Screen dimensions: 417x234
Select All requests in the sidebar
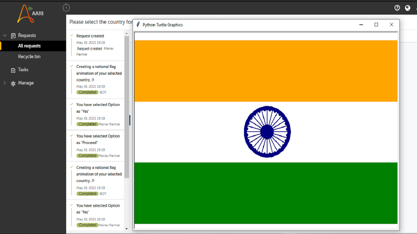(29, 46)
